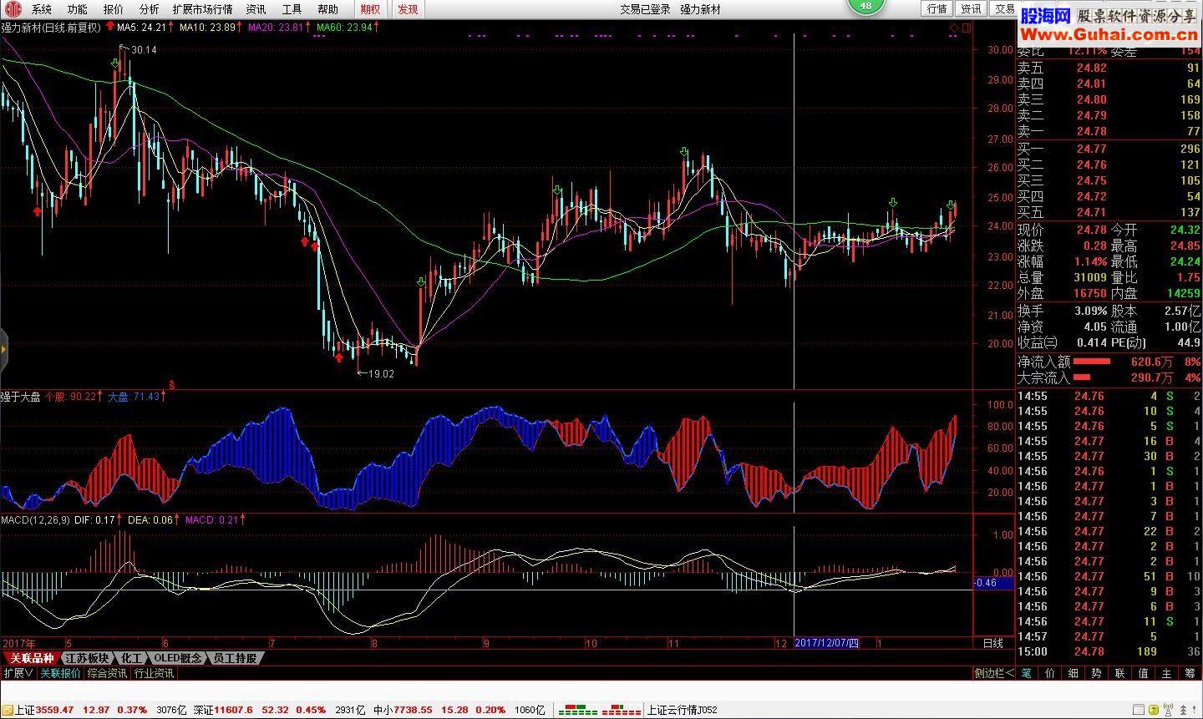The width and height of the screenshot is (1203, 719).
Task: Click the 深证 index value 11607.6
Action: pos(233,710)
